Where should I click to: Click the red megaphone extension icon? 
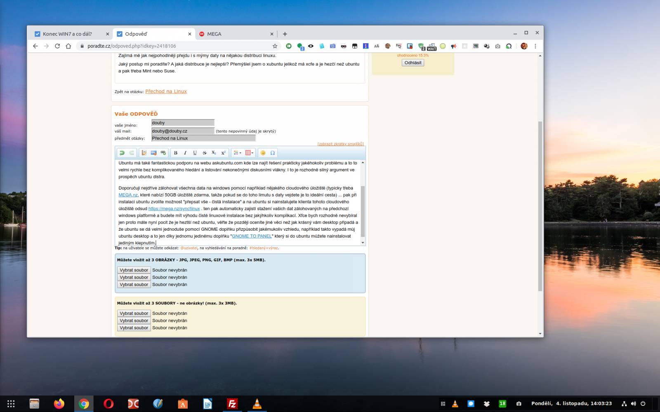(x=454, y=46)
